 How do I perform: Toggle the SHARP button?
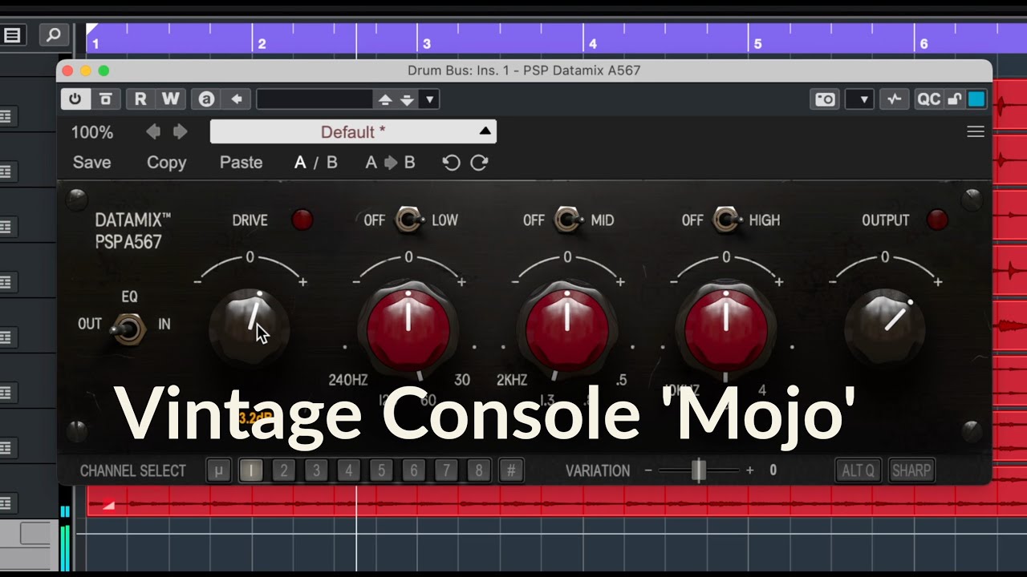pyautogui.click(x=911, y=470)
